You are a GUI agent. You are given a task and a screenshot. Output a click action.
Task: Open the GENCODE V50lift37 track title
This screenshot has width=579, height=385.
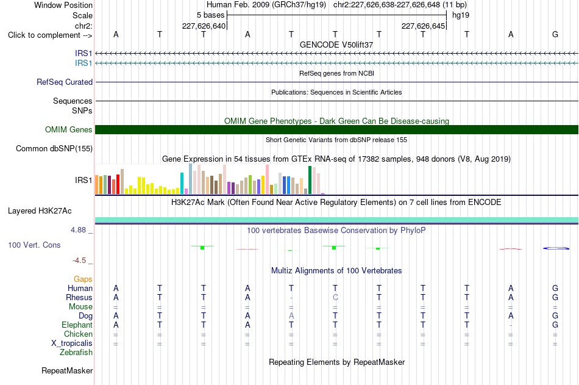click(x=336, y=45)
